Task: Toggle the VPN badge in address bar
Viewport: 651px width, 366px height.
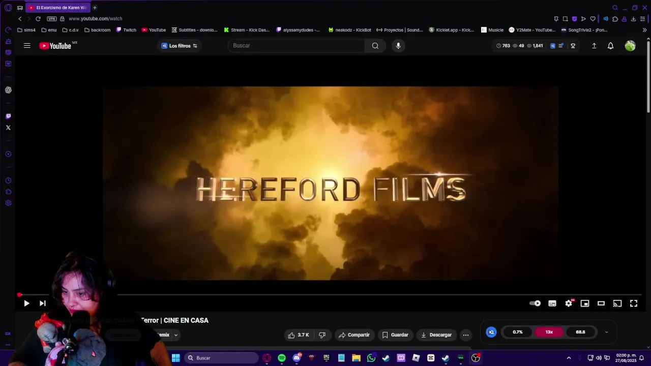Action: 52,19
